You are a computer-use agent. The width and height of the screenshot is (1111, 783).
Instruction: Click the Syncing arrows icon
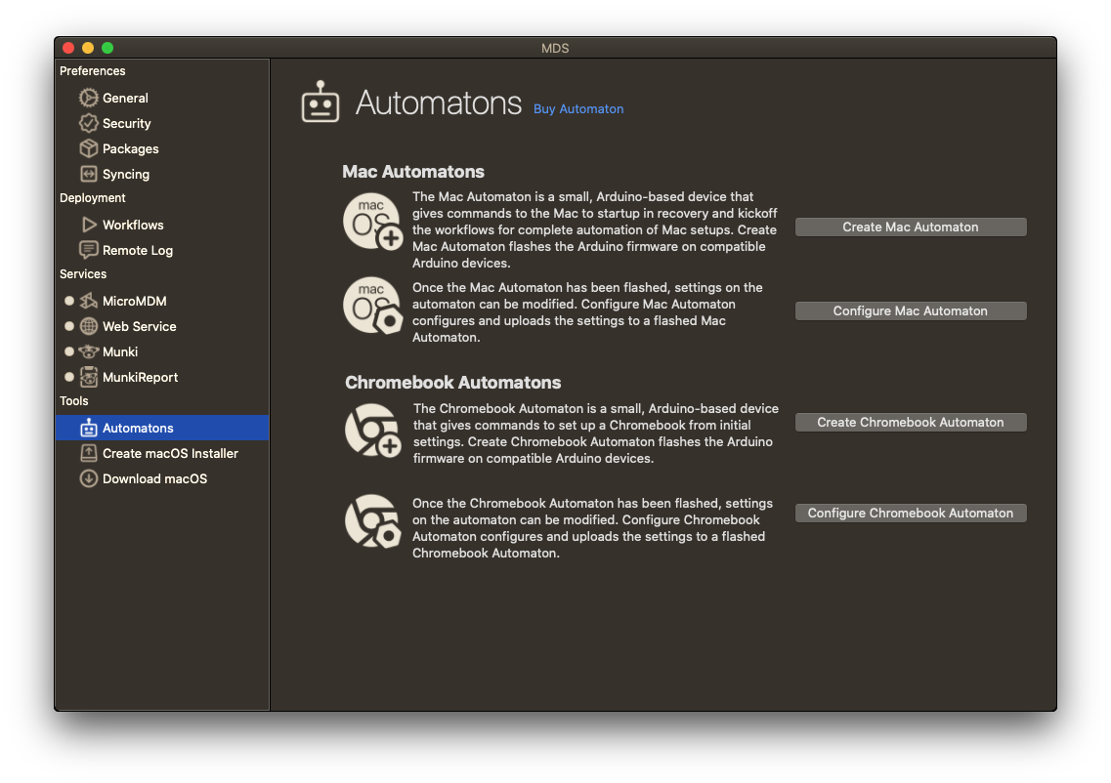pyautogui.click(x=89, y=174)
